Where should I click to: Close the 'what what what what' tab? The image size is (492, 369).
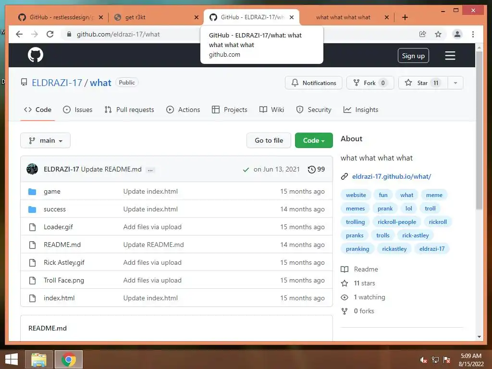point(387,17)
